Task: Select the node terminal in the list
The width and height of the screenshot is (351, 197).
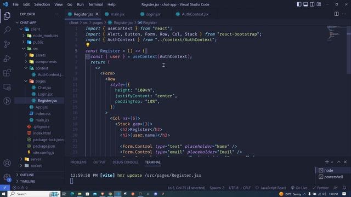Action: 333,170
